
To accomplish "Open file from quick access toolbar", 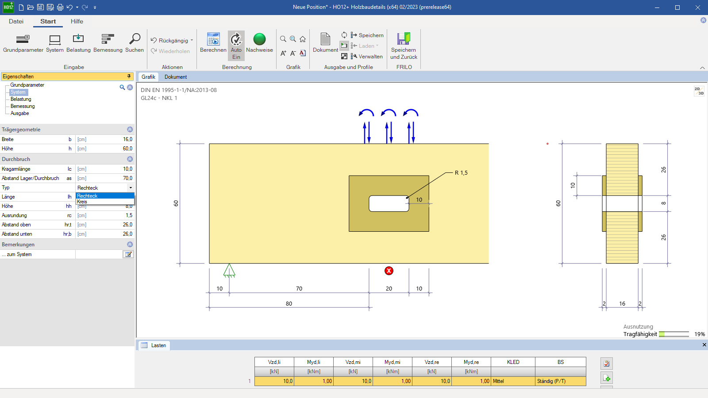I will coord(31,7).
